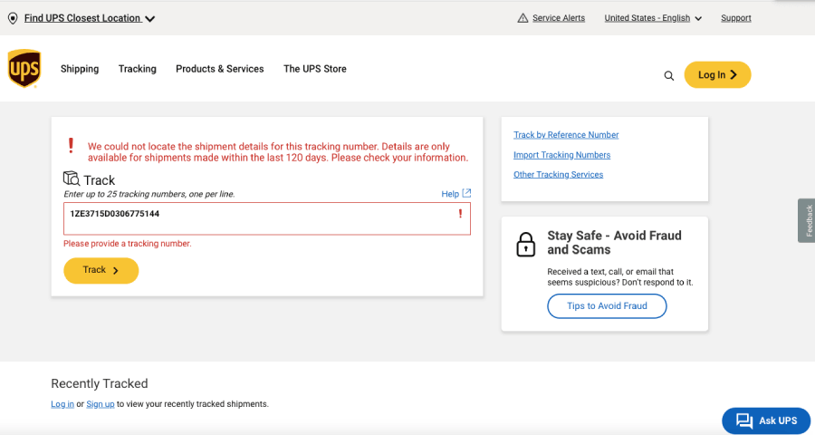
Task: Open Other Tracking Services link
Action: pyautogui.click(x=558, y=174)
